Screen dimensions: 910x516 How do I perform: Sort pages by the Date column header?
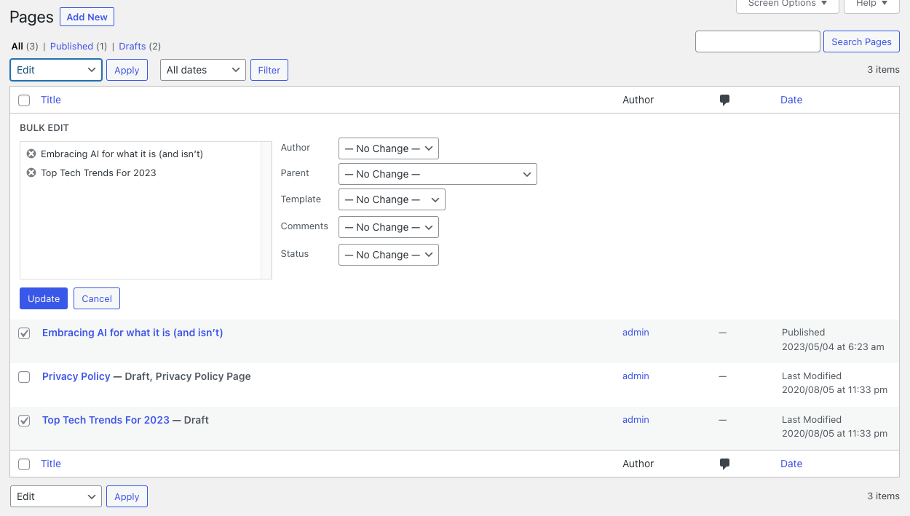tap(791, 100)
